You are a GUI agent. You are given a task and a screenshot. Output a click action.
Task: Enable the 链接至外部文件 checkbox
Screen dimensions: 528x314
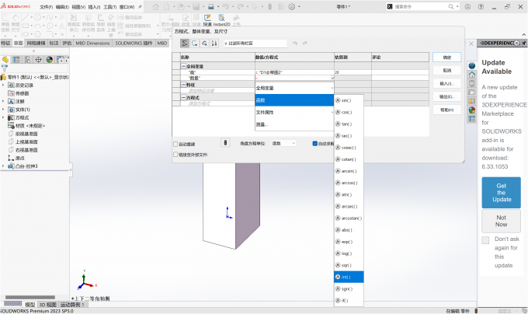(175, 155)
